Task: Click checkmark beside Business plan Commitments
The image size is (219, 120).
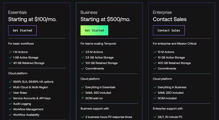Action: (83, 68)
